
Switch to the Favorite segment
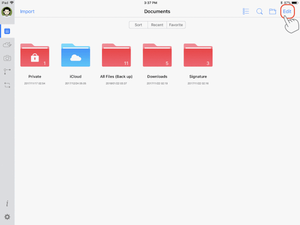175,24
